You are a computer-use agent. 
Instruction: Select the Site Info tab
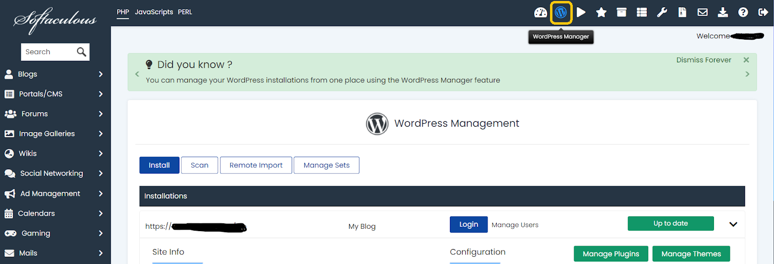168,252
